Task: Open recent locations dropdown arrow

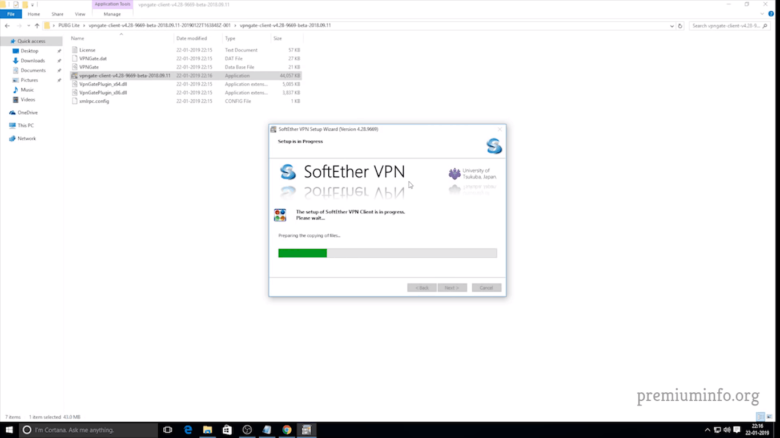Action: [29, 26]
